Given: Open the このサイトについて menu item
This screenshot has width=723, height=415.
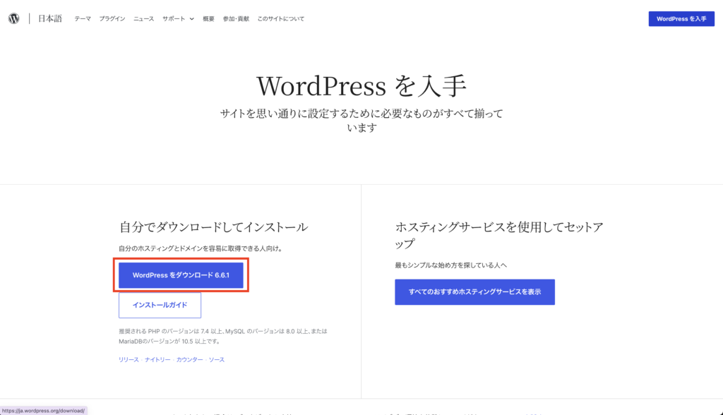Looking at the screenshot, I should [x=280, y=19].
